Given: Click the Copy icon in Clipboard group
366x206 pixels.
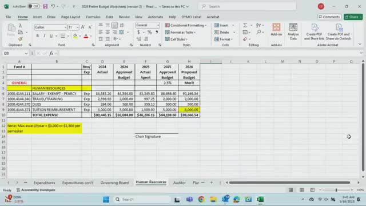Looking at the screenshot, I should click(21, 32).
